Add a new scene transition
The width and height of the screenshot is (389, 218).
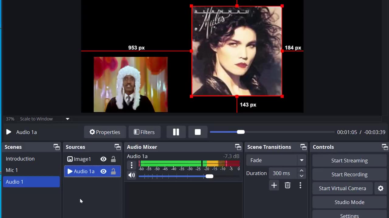[274, 185]
